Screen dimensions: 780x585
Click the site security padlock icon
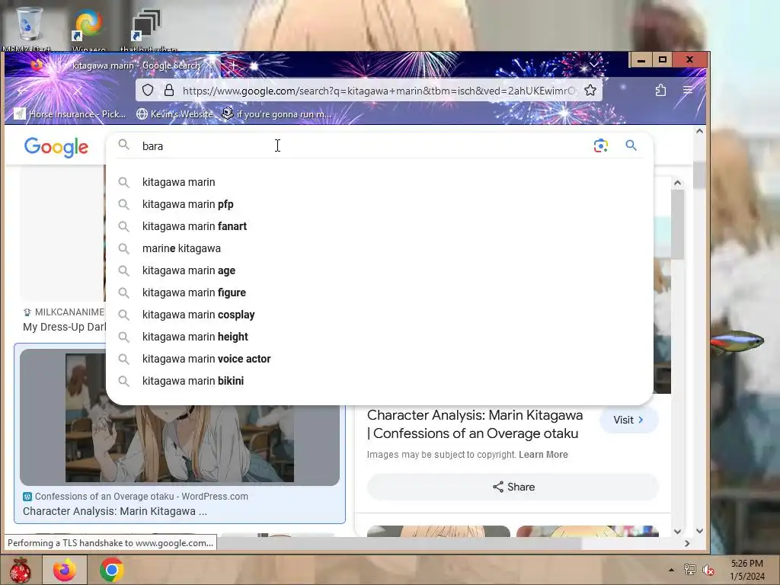[169, 91]
